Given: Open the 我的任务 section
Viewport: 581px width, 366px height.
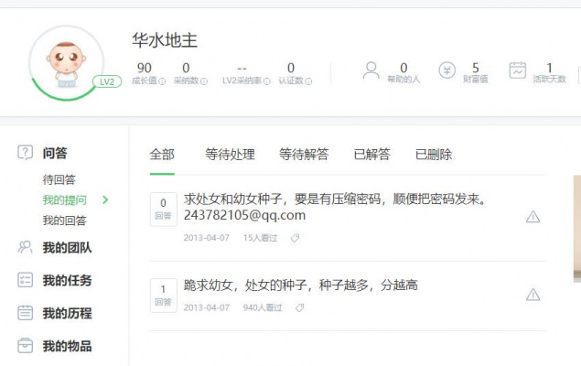Looking at the screenshot, I should (67, 280).
